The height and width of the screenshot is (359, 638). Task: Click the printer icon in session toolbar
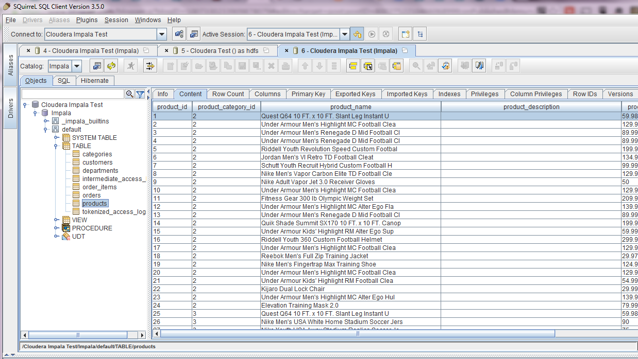click(x=286, y=66)
